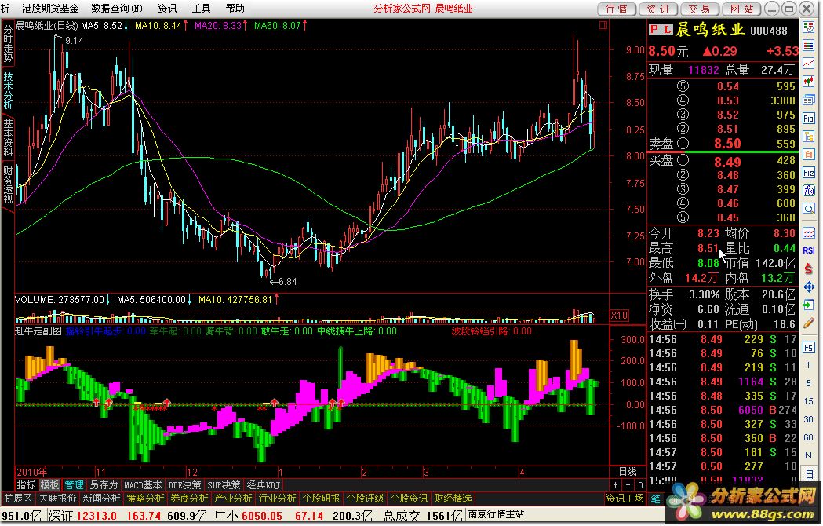Screen dimensions: 823x526
Task: Click the tree structure icon
Action: (x=809, y=137)
